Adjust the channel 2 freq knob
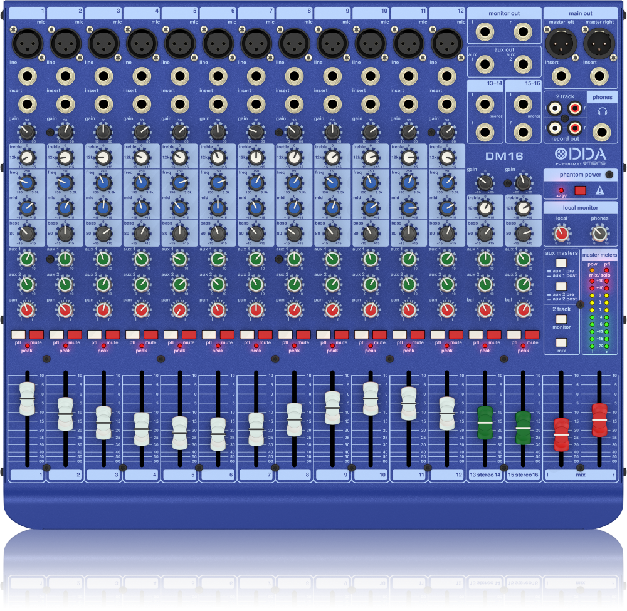 65,183
